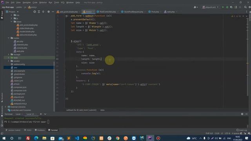Open File Explorer from the taskbar

44,138
